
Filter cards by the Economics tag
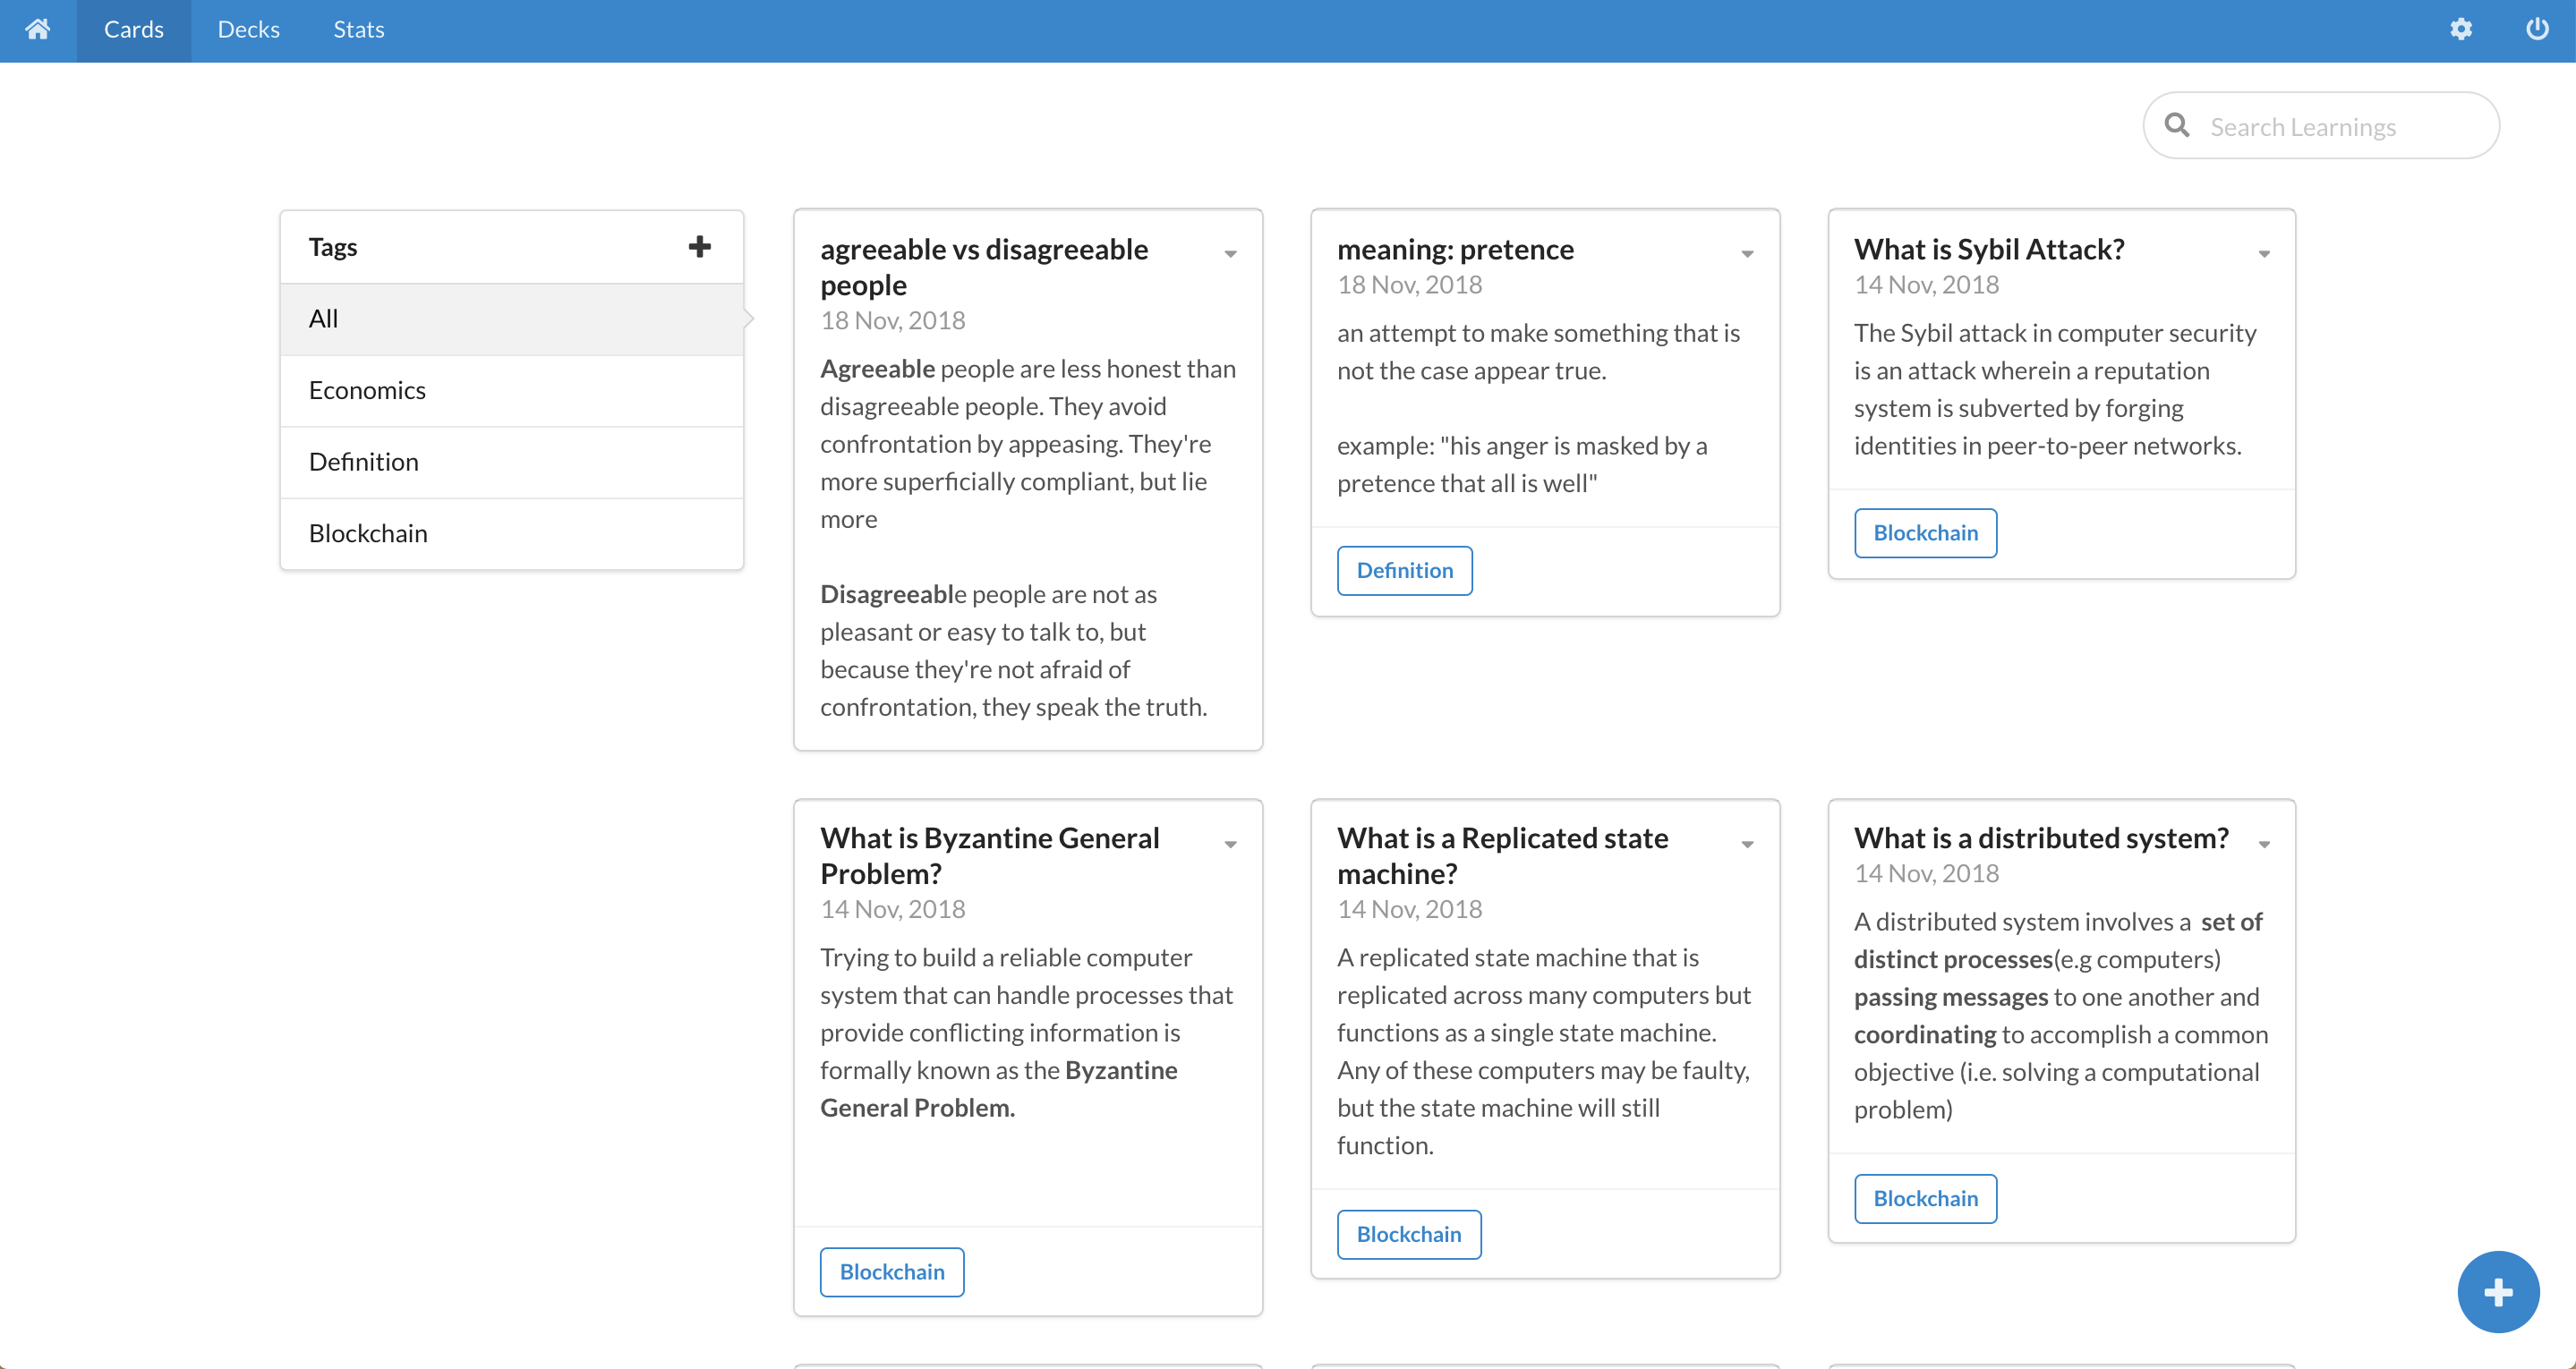pyautogui.click(x=367, y=390)
